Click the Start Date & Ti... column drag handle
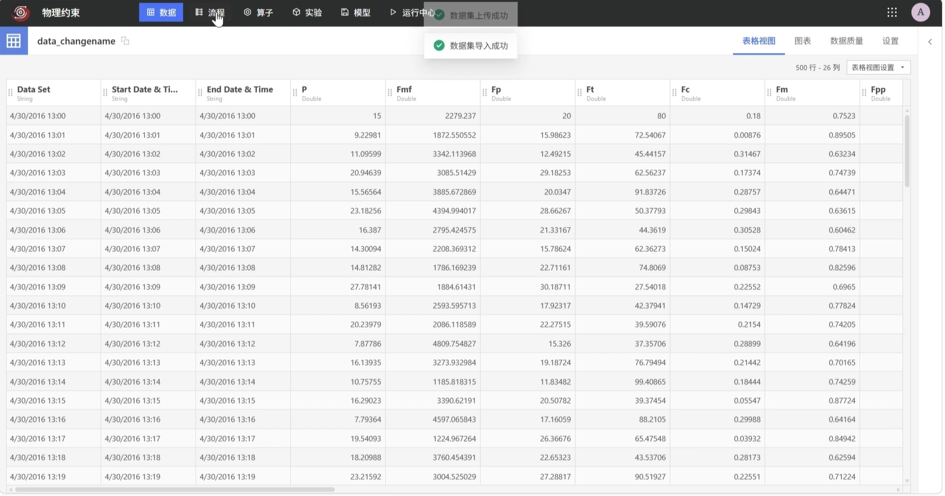Viewport: 945px width, 496px height. pos(105,93)
